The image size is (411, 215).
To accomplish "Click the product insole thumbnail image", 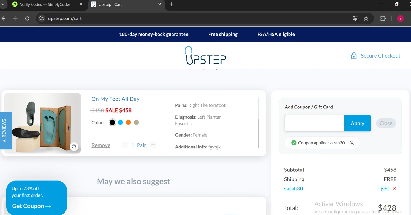I will 42,123.
